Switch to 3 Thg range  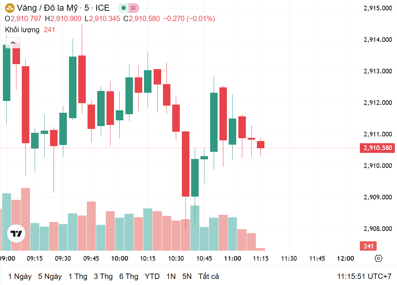[x=103, y=276]
